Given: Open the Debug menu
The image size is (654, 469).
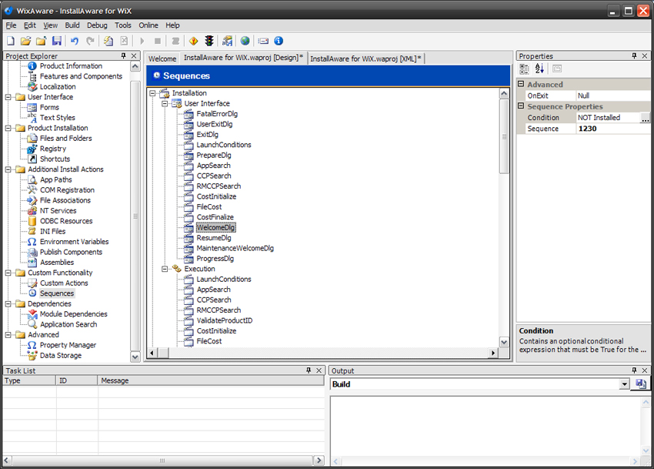Looking at the screenshot, I should [x=97, y=25].
